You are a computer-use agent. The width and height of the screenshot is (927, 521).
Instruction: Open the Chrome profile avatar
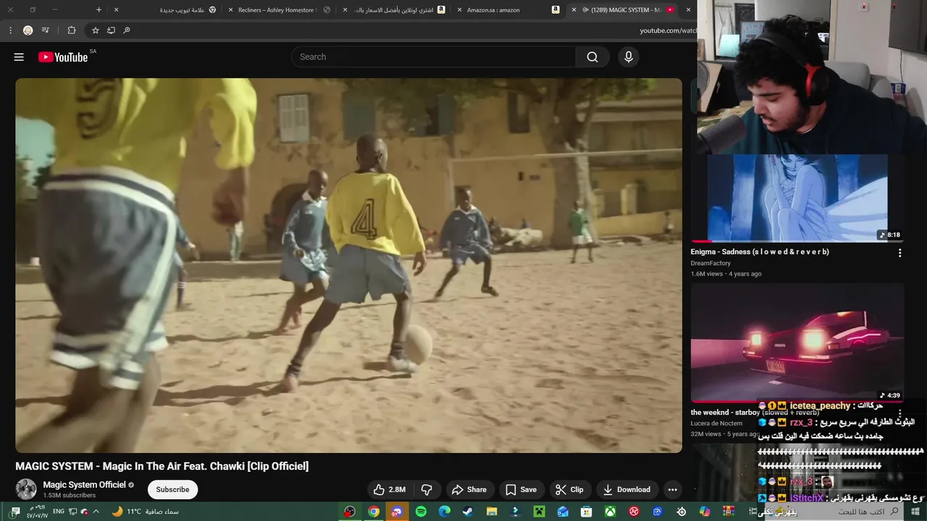click(x=28, y=30)
